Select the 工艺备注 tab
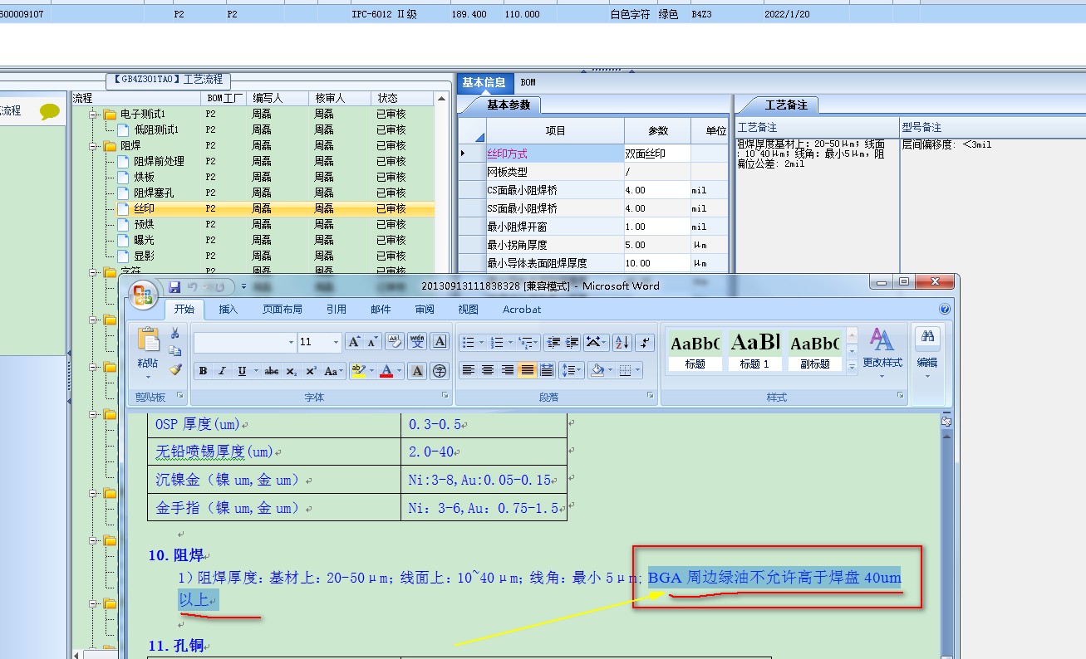 786,105
